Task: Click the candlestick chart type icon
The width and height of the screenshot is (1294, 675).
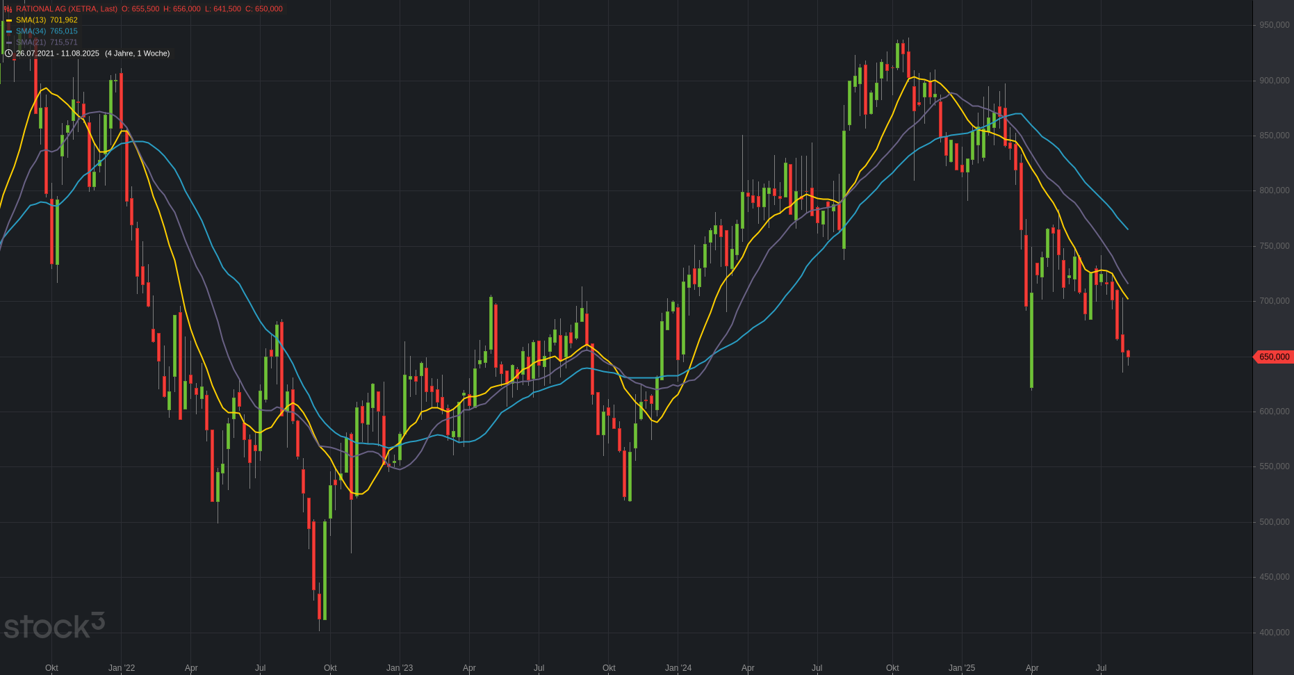Action: (8, 9)
